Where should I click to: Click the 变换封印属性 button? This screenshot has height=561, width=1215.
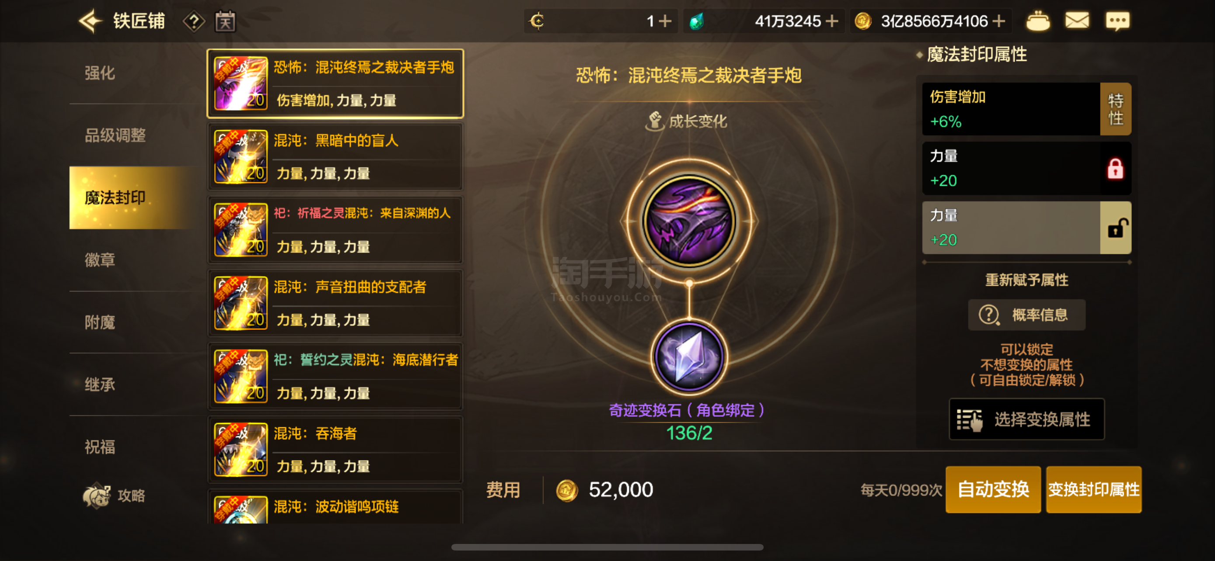(1093, 489)
